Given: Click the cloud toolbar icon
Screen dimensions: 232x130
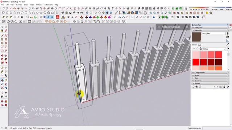Looking at the screenshot, I should (x=16, y=22).
